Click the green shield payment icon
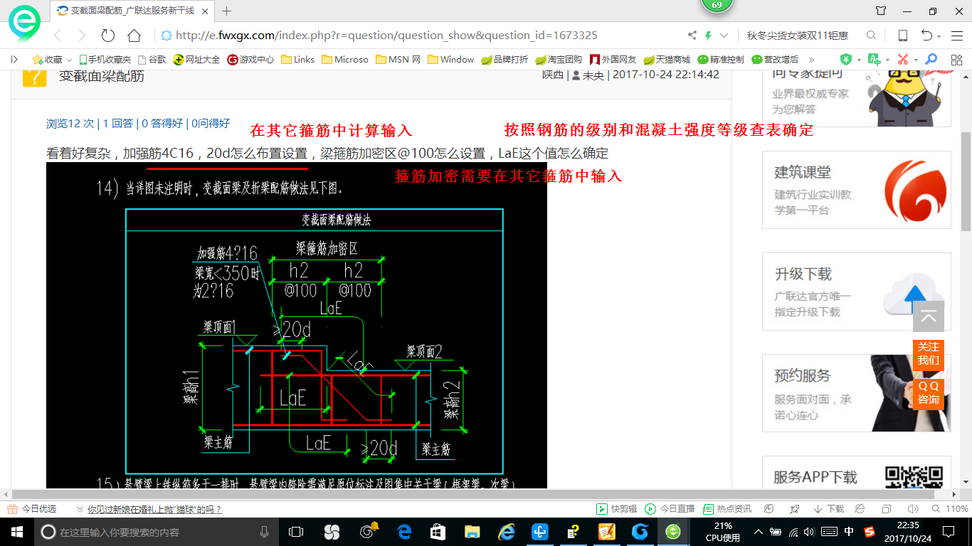Viewport: 972px width, 546px height. (846, 60)
